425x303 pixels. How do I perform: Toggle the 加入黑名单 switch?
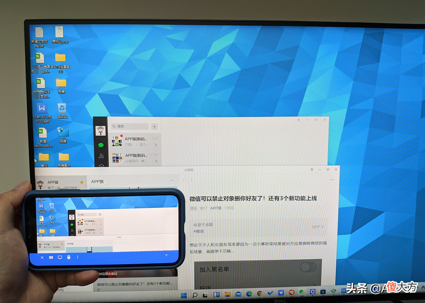pyautogui.click(x=308, y=268)
